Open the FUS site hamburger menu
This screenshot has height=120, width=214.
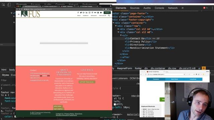[x=19, y=14]
